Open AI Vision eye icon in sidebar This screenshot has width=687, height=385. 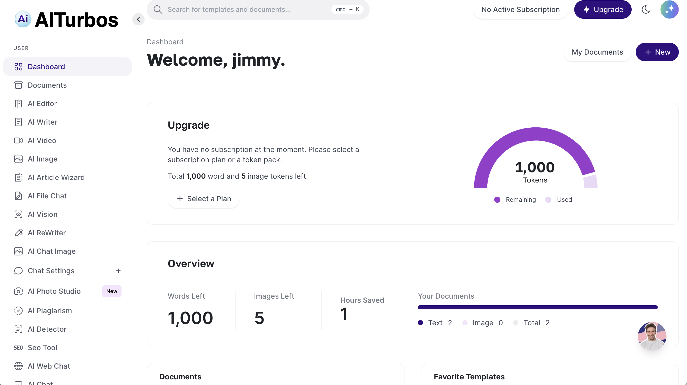[18, 214]
